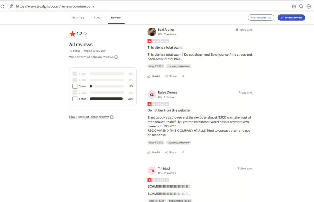314x202 pixels.
Task: Click 'Do not buy from this website!!' title
Action: pos(170,110)
